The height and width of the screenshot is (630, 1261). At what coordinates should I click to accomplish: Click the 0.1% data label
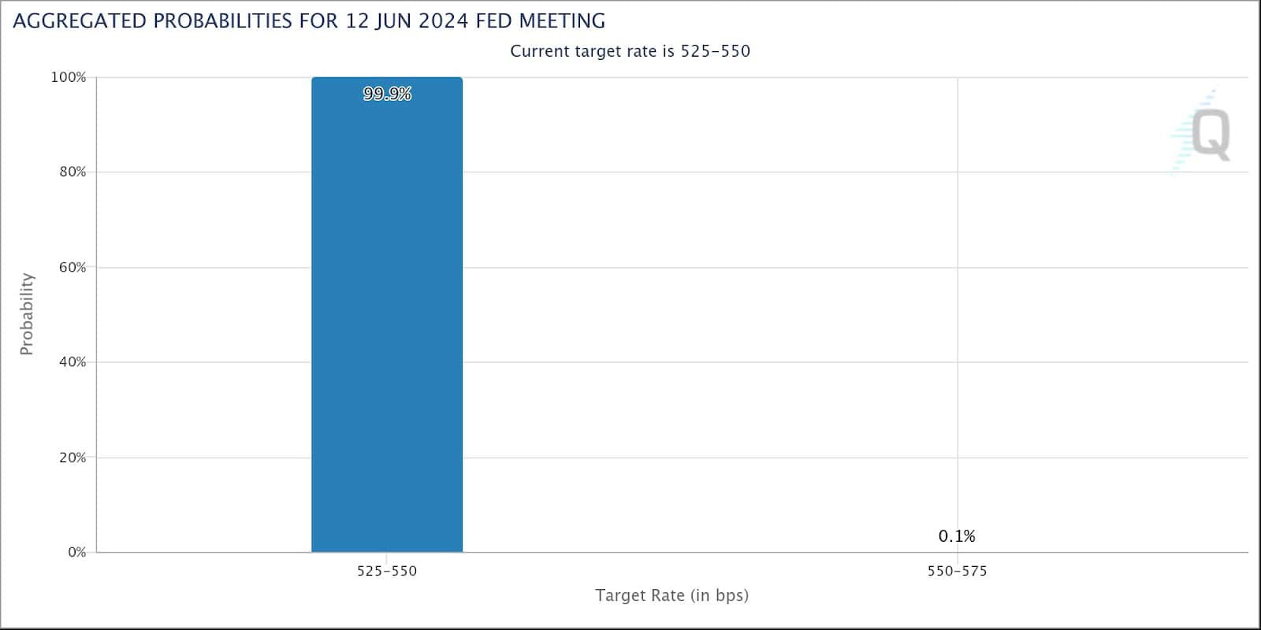point(957,536)
